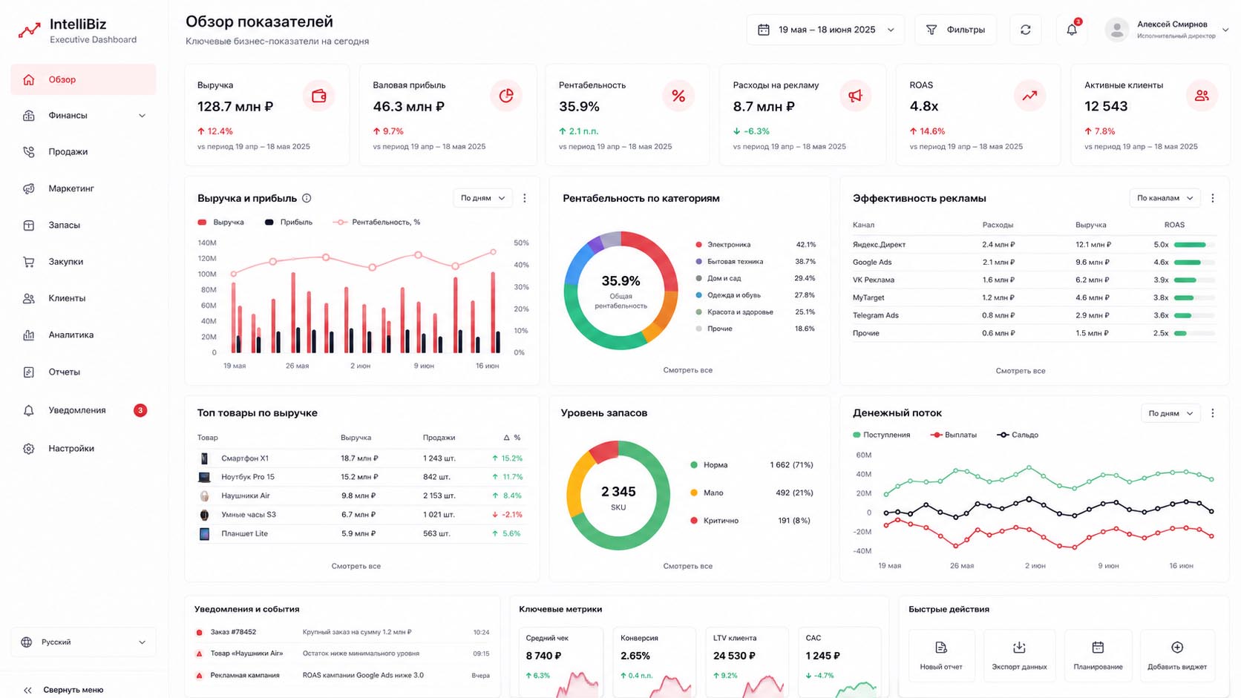Toggle Норма segment in stock legend
Viewport: 1241px width, 698px height.
tap(709, 465)
